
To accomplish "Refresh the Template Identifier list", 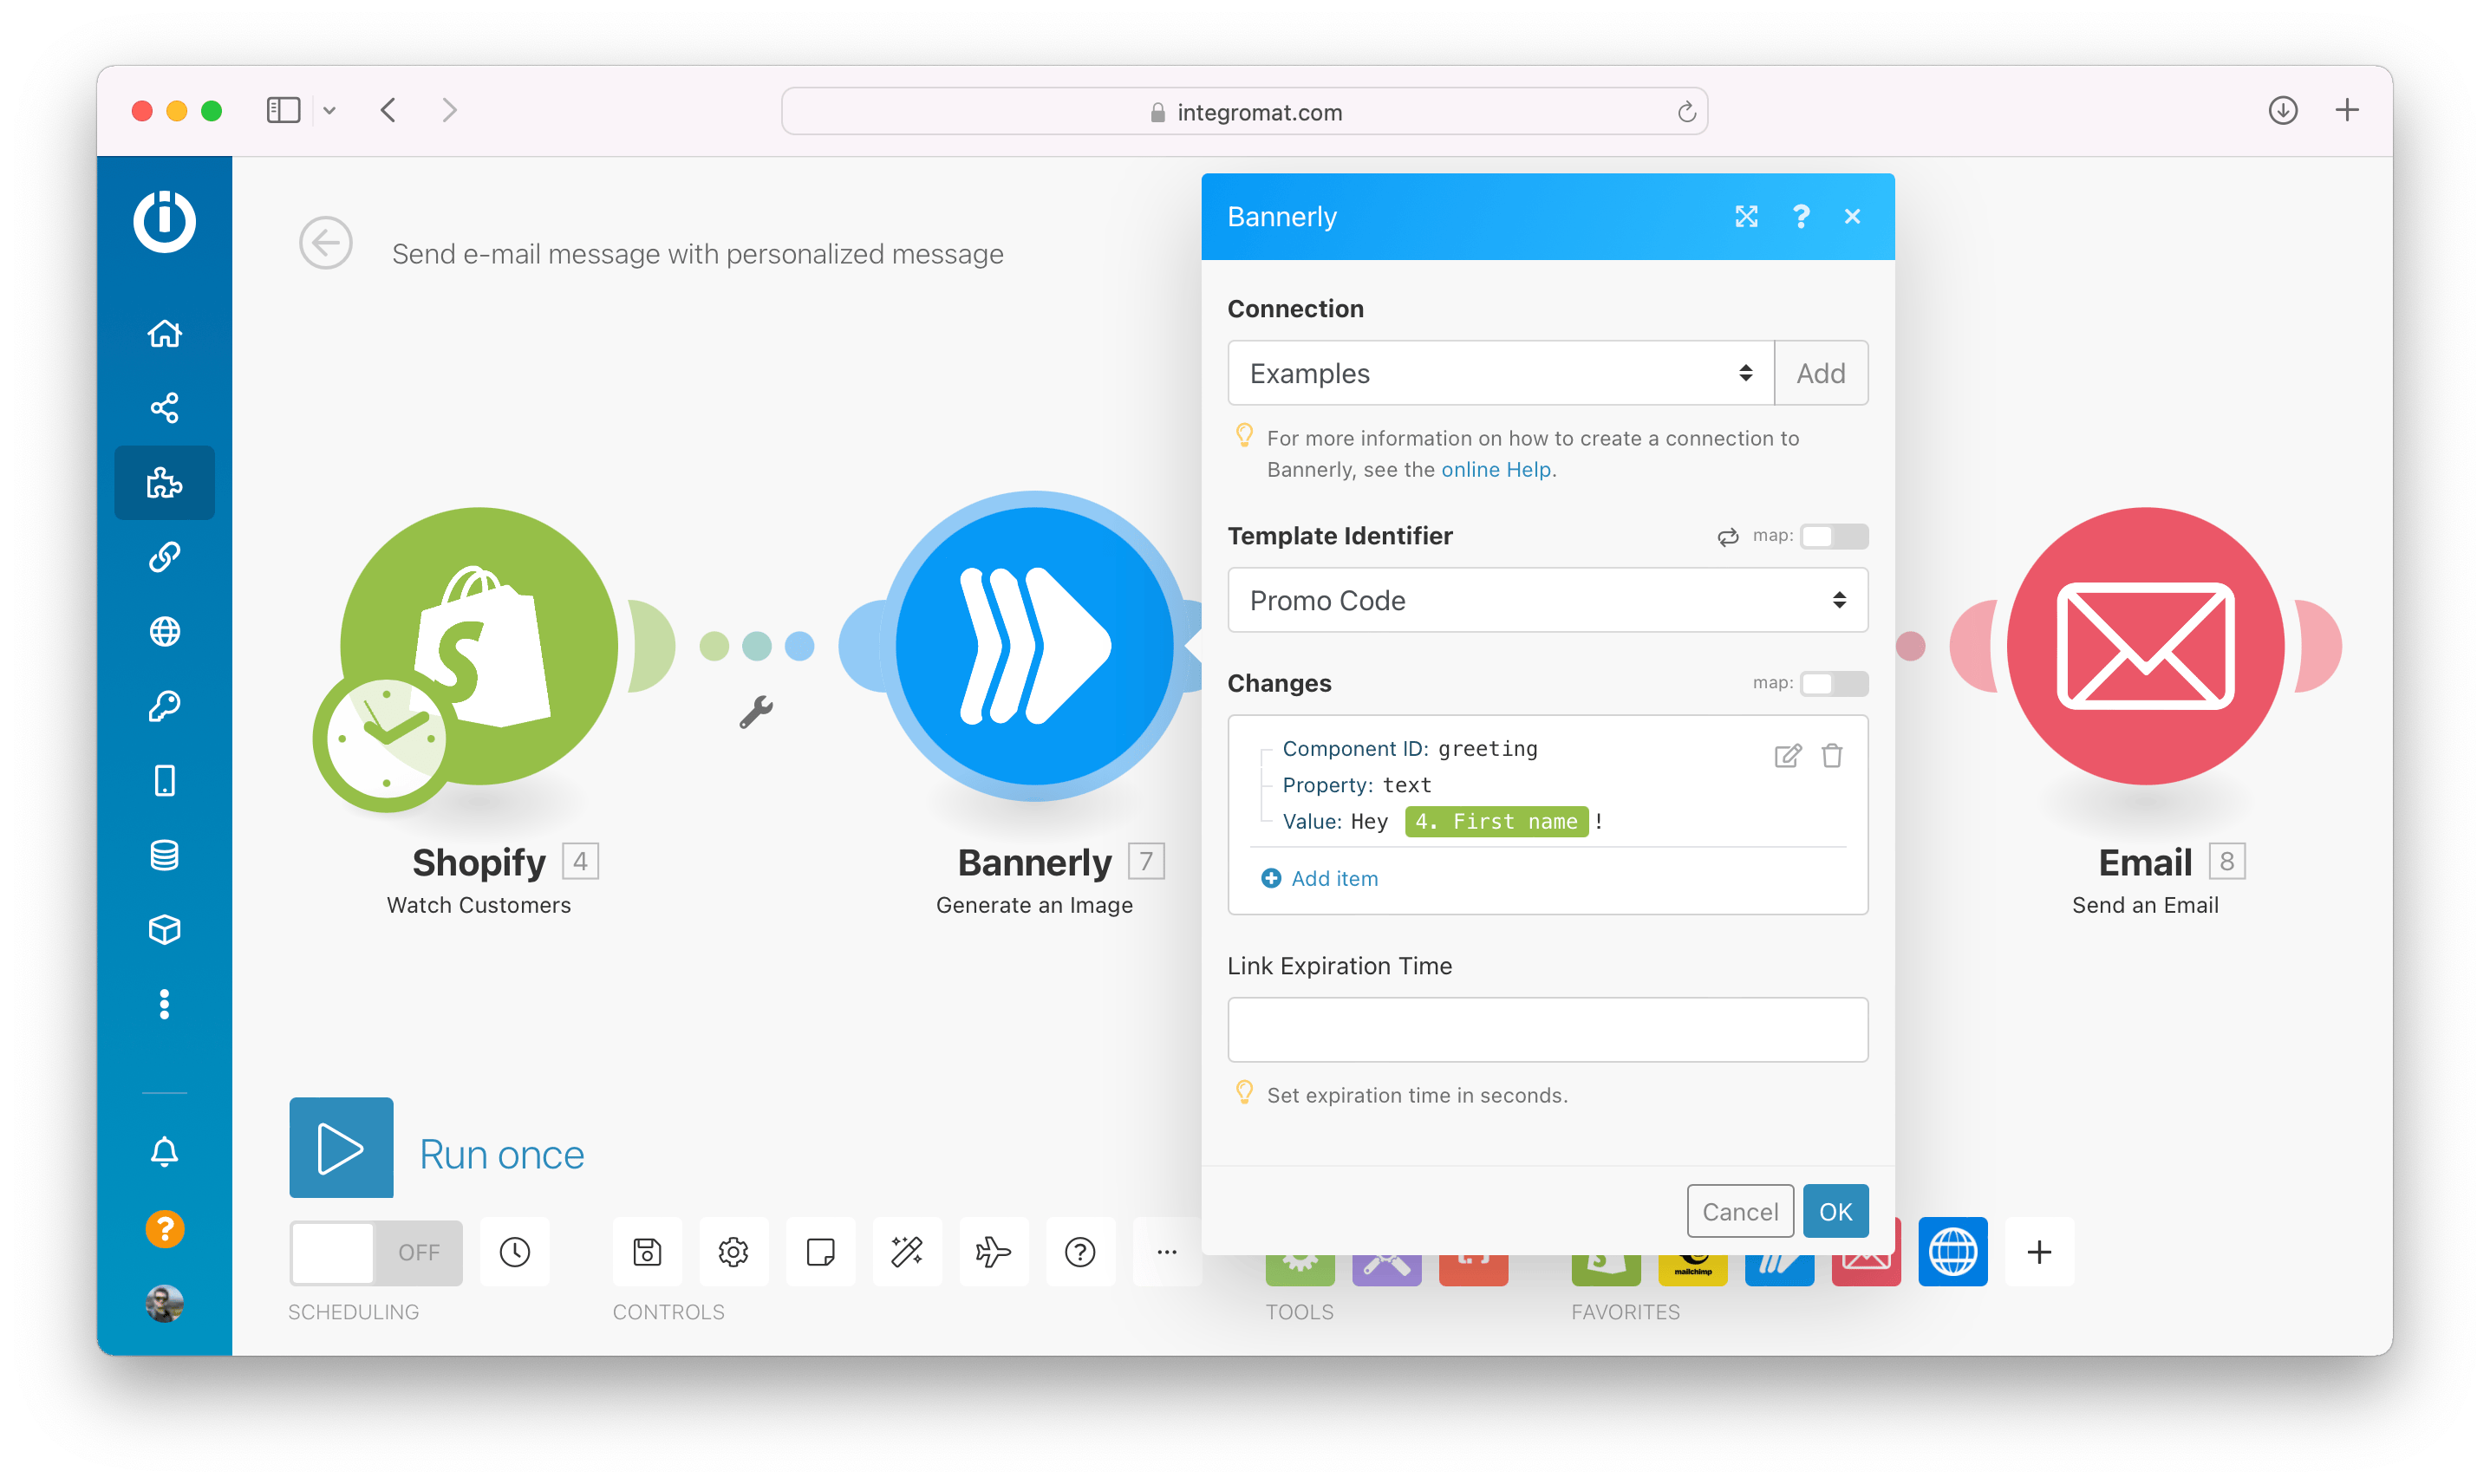I will (x=1728, y=537).
